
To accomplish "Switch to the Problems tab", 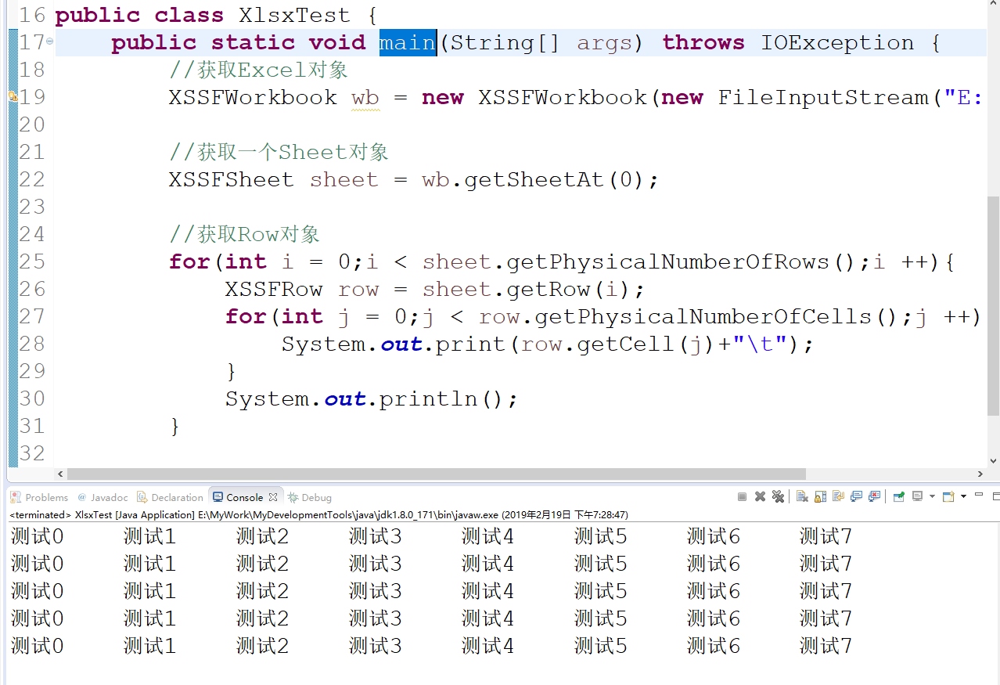I will click(x=40, y=497).
